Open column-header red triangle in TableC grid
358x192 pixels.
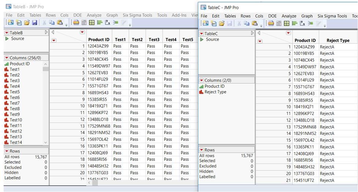[288, 33]
